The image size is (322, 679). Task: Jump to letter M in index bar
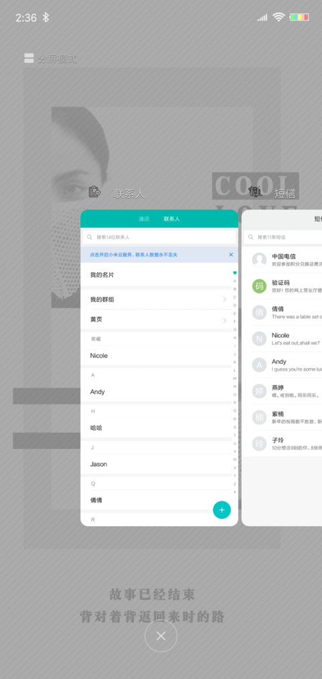[x=235, y=379]
